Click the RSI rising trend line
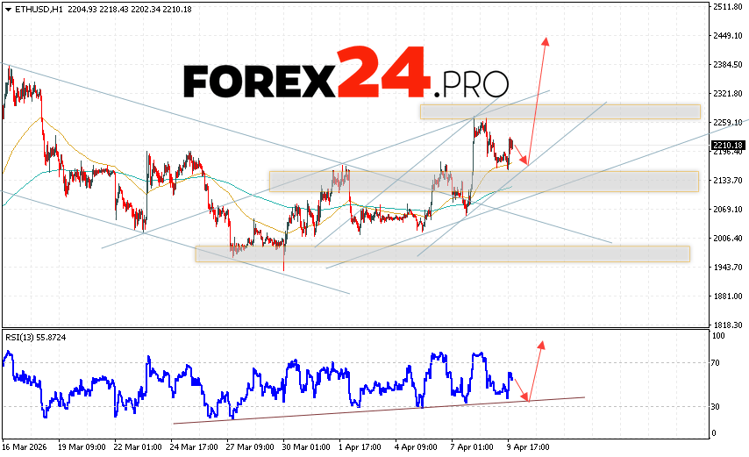The image size is (749, 457). (377, 410)
